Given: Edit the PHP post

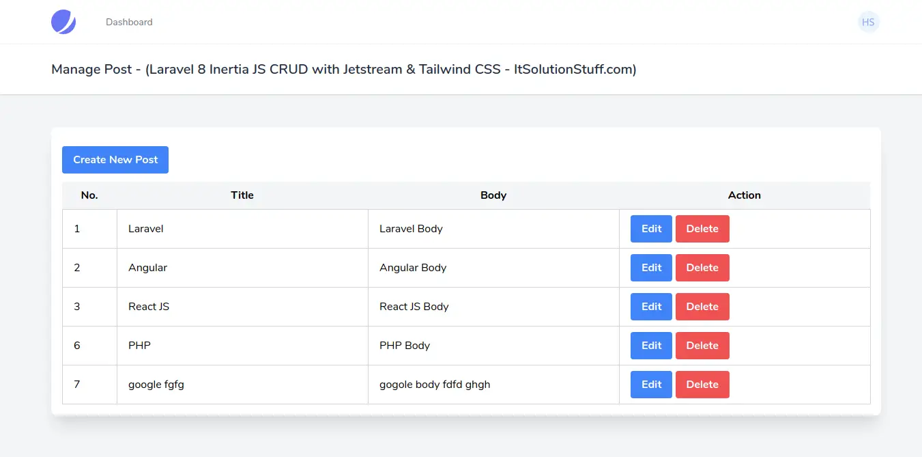Looking at the screenshot, I should point(650,345).
